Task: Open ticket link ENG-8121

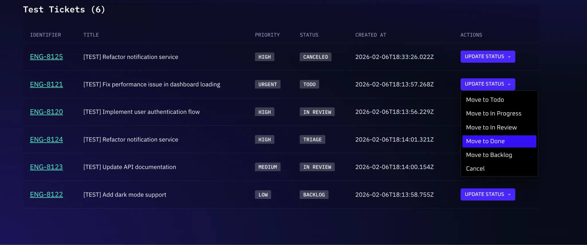Action: click(46, 84)
